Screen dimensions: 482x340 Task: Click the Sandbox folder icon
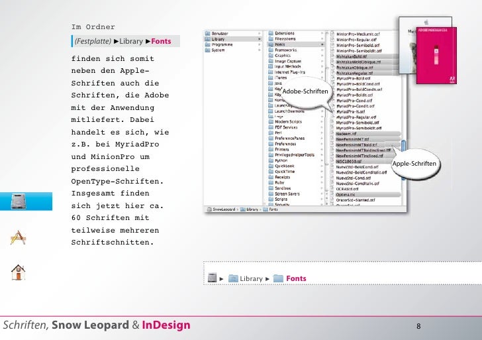pyautogui.click(x=271, y=188)
